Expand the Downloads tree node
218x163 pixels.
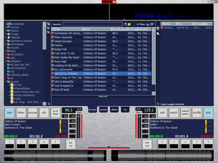pos(6,44)
